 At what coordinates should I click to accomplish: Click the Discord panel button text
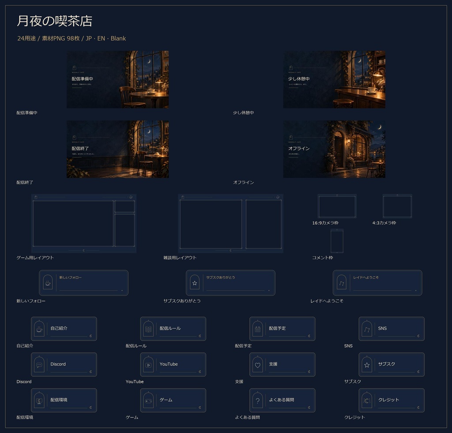click(58, 364)
